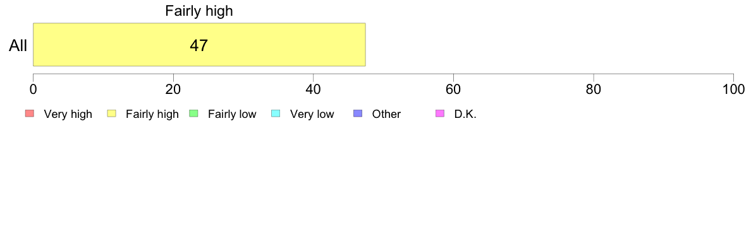Click the Fairly low legend label
751x232 pixels.
tap(232, 114)
